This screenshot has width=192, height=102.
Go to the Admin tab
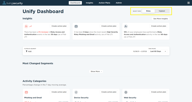(x=119, y=3)
